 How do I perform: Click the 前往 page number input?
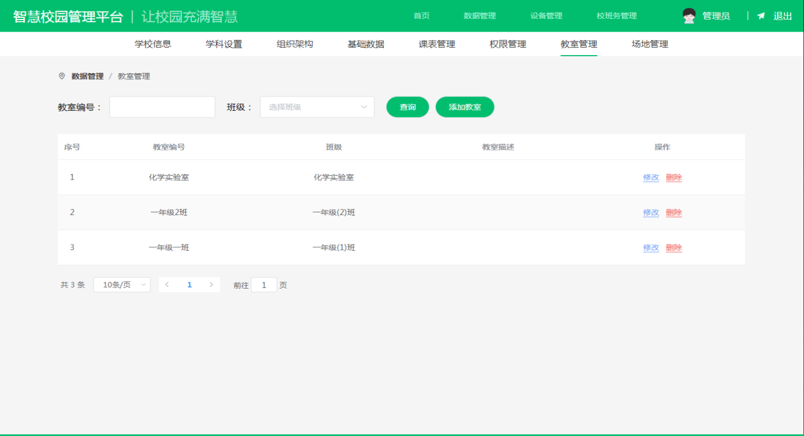pyautogui.click(x=264, y=285)
